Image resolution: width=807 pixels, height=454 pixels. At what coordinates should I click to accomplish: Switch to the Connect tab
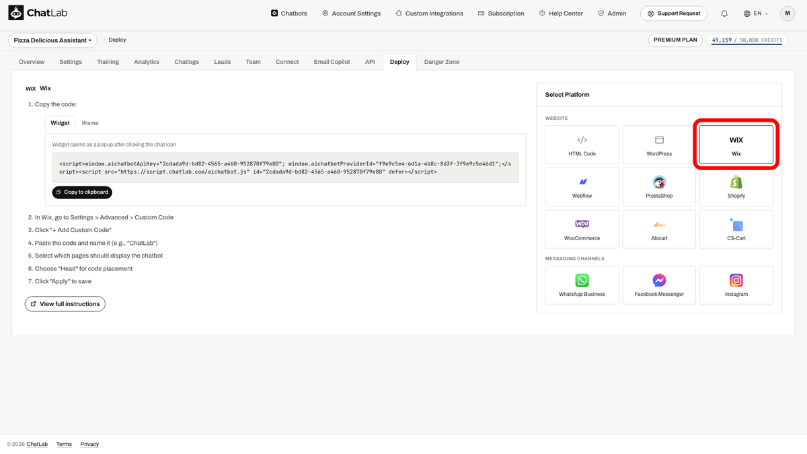(287, 62)
